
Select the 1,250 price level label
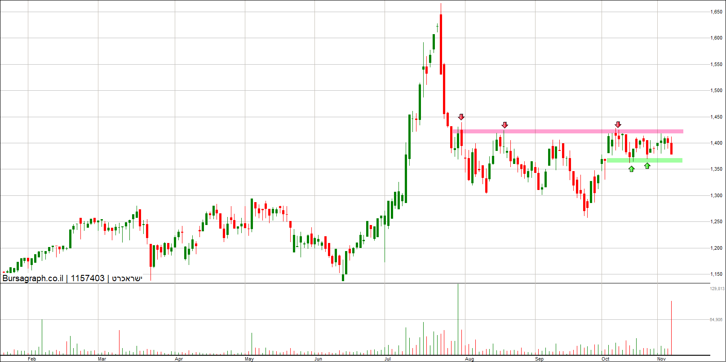pyautogui.click(x=716, y=222)
